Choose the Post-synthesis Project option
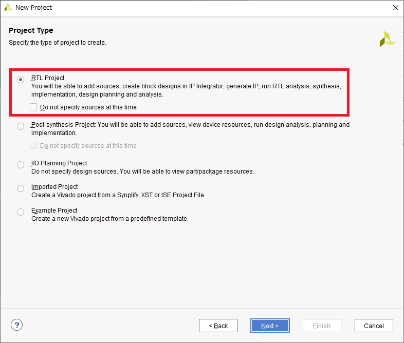 coord(21,126)
